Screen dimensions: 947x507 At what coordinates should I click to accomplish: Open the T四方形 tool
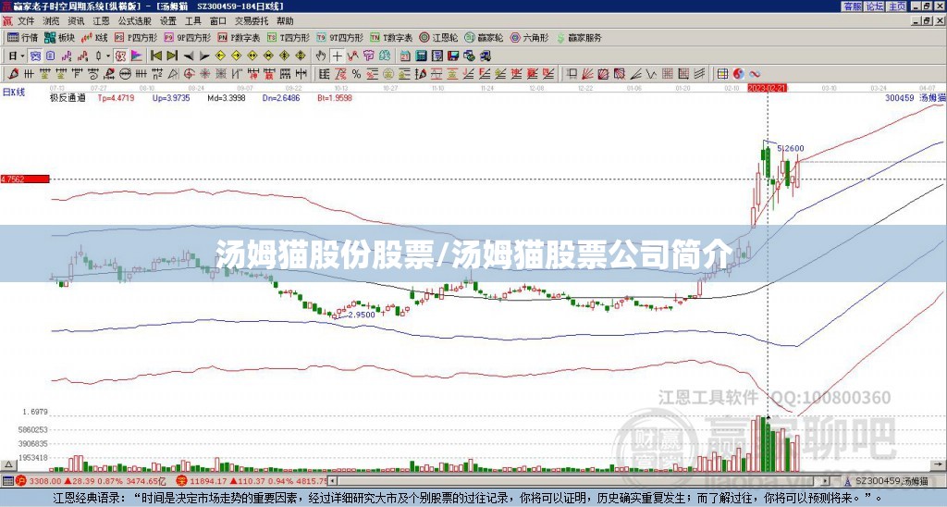pos(289,37)
